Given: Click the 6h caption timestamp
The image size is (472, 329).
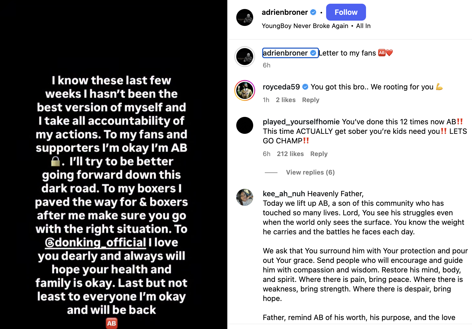Looking at the screenshot, I should click(x=266, y=65).
